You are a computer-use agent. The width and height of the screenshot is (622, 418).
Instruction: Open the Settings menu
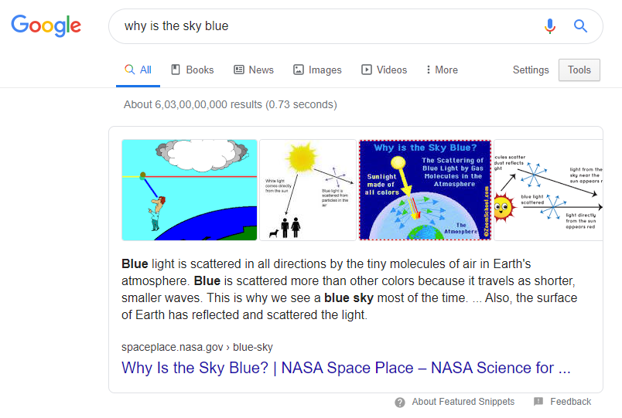(531, 70)
